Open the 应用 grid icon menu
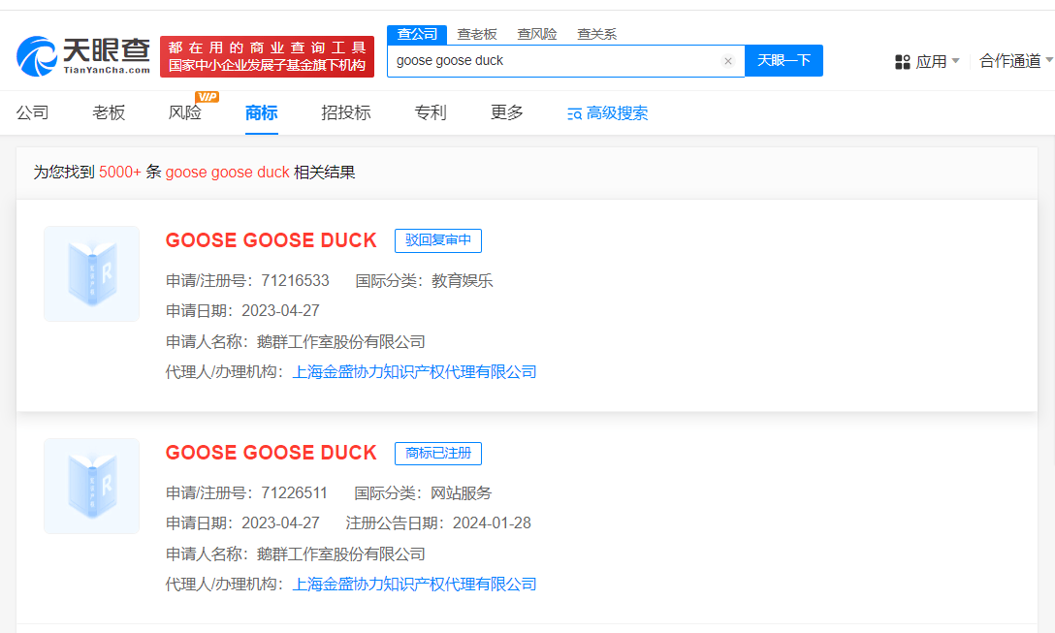This screenshot has height=633, width=1055. [x=902, y=62]
